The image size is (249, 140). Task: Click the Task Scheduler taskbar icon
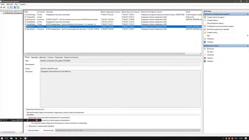pyautogui.click(x=25, y=138)
